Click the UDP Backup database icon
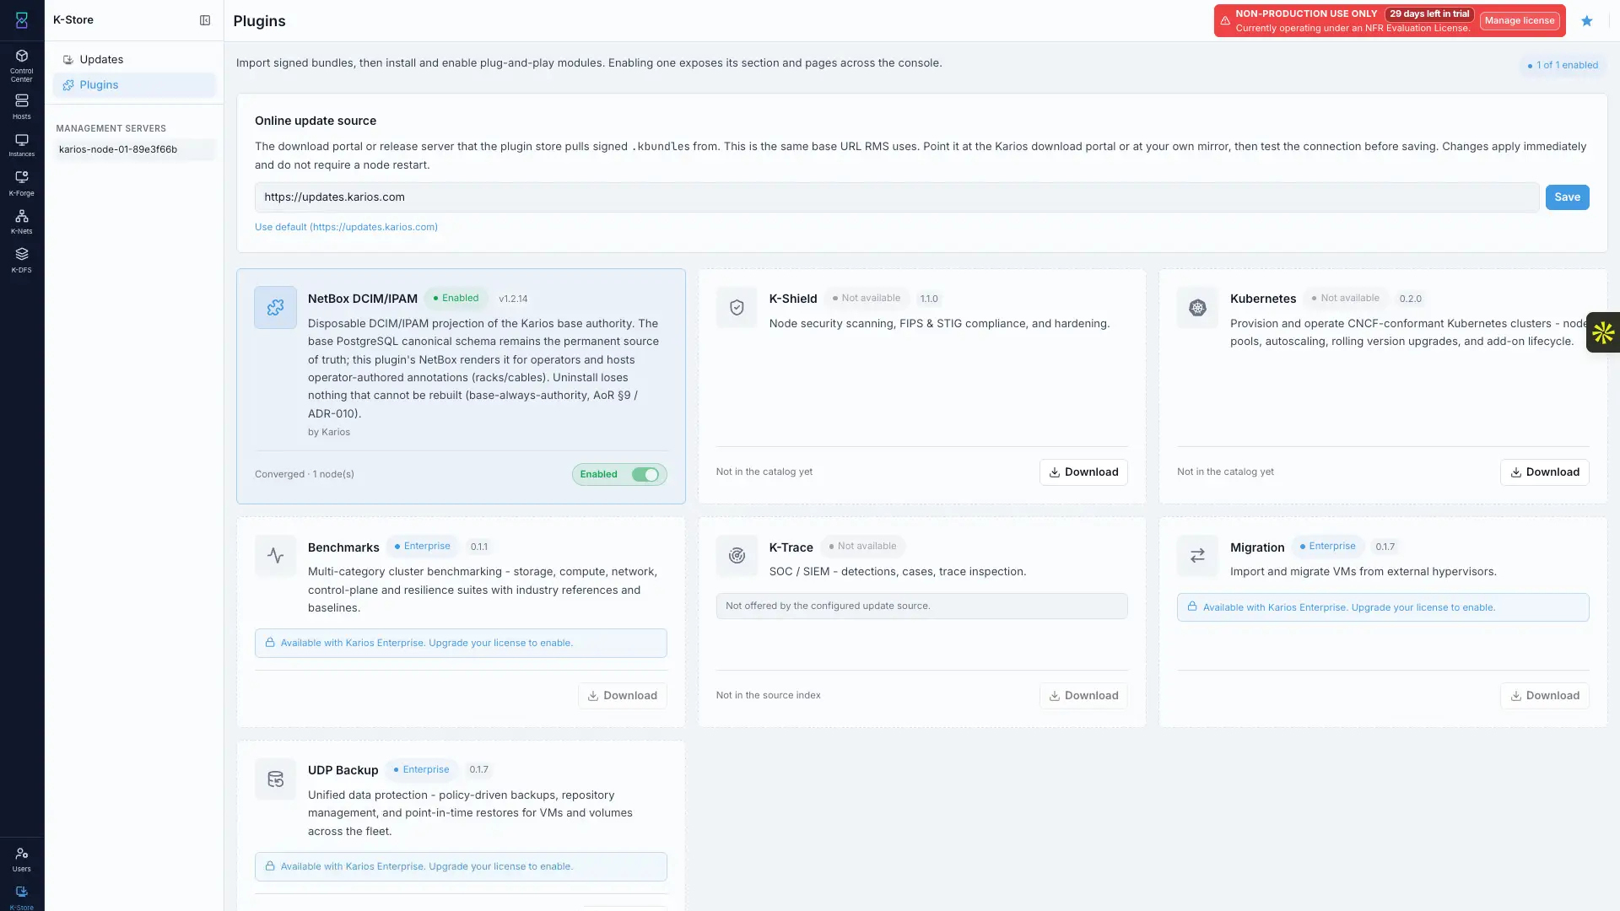 click(x=276, y=779)
